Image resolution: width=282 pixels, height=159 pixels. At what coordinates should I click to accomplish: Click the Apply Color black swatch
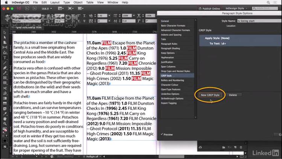coord(5,141)
